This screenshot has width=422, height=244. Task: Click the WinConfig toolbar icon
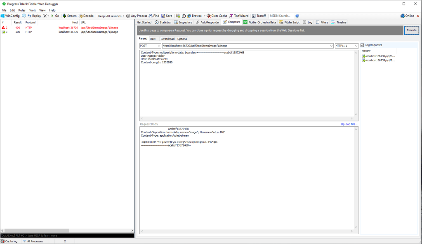[x=3, y=16]
